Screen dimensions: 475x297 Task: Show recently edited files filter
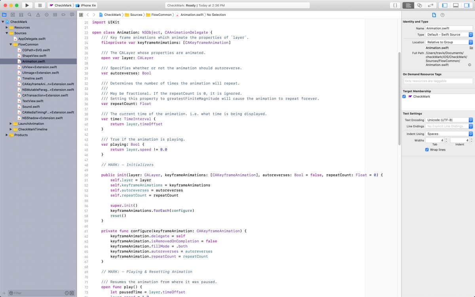pos(67,293)
